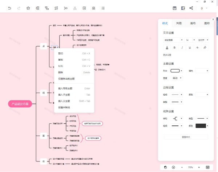Click the share icon in top toolbar
218x172 pixels.
[191, 8]
